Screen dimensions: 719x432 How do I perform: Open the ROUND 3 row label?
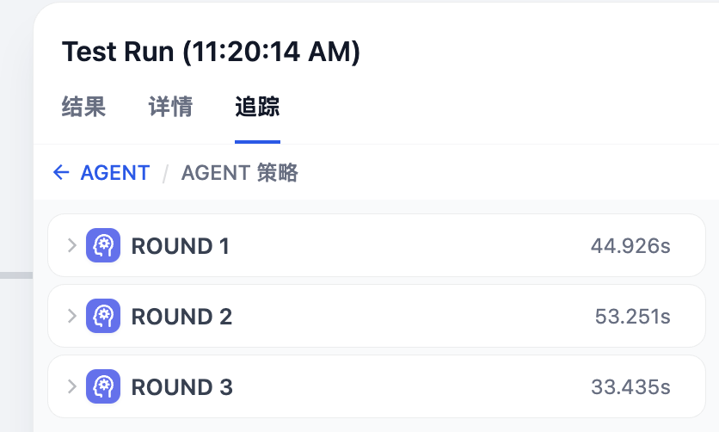[x=182, y=387]
